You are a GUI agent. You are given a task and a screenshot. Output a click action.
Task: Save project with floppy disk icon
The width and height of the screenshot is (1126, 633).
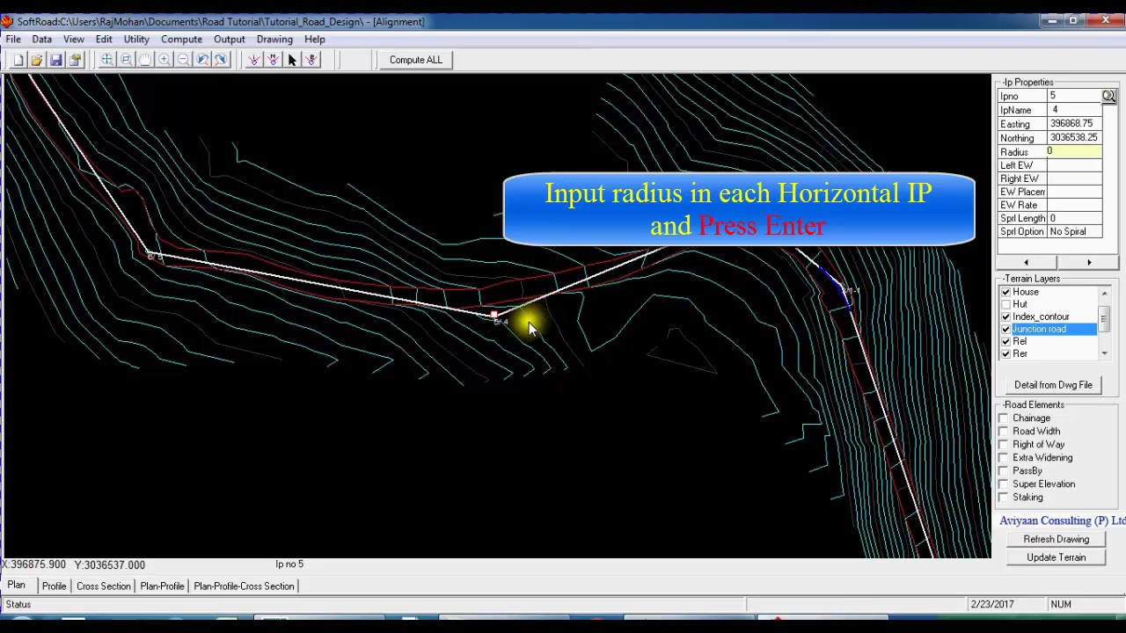tap(56, 60)
